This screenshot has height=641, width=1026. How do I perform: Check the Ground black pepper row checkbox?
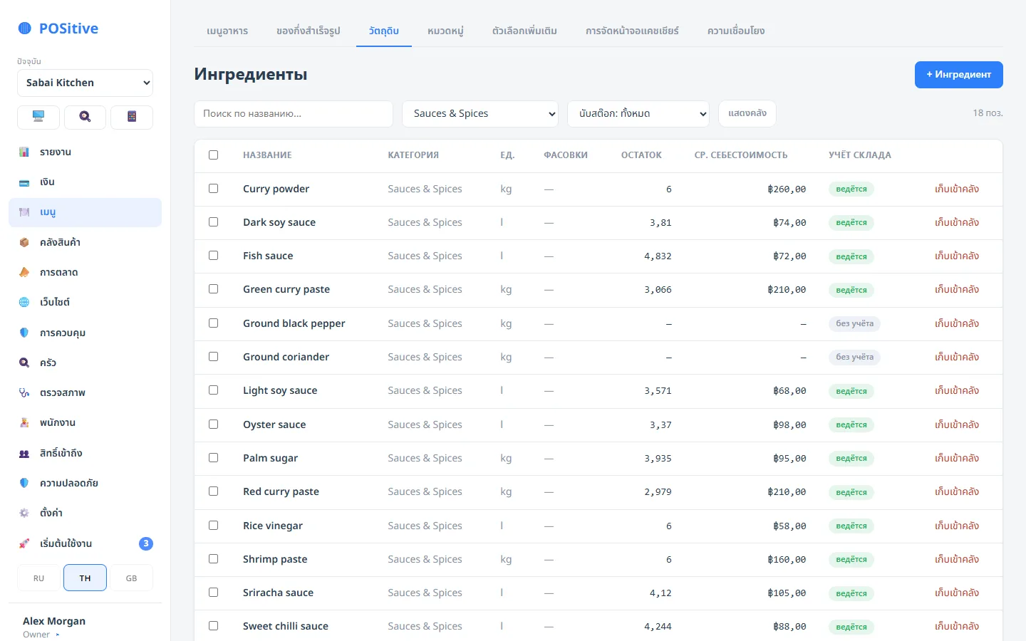tap(213, 323)
